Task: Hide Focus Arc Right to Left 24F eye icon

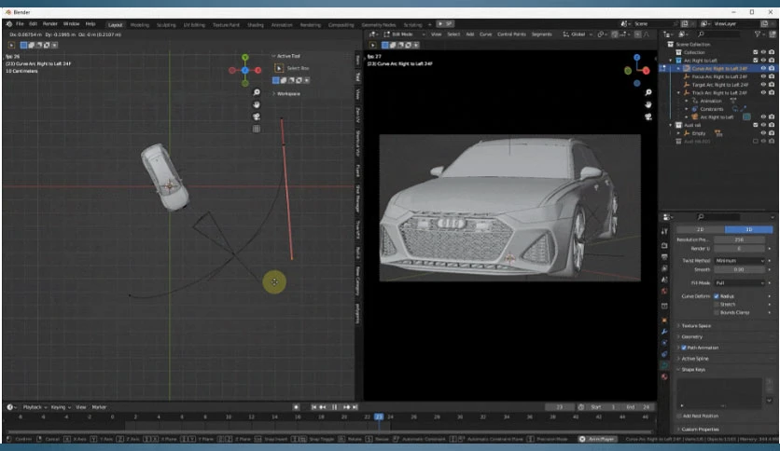Action: tap(763, 76)
